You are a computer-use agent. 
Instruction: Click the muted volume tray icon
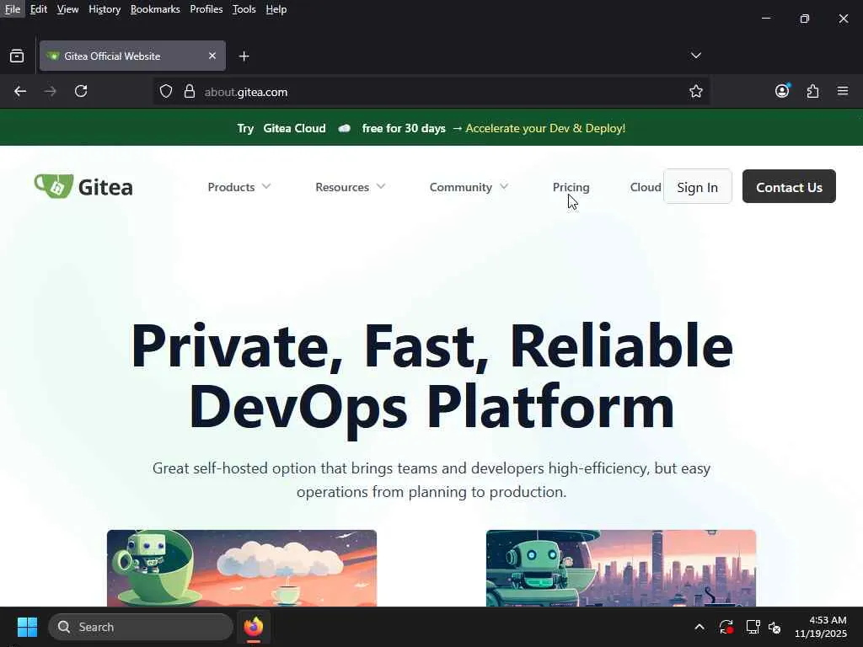(x=775, y=627)
